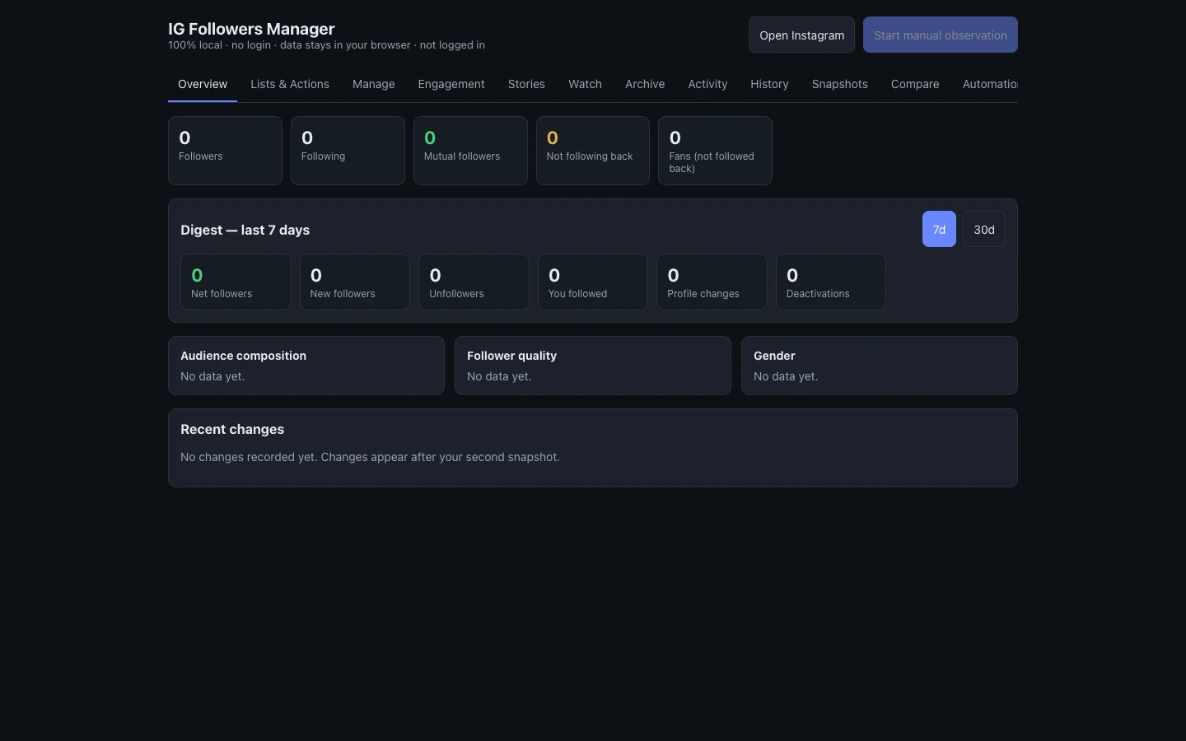The image size is (1186, 741).
Task: Switch digest range to 30d
Action: pos(984,229)
